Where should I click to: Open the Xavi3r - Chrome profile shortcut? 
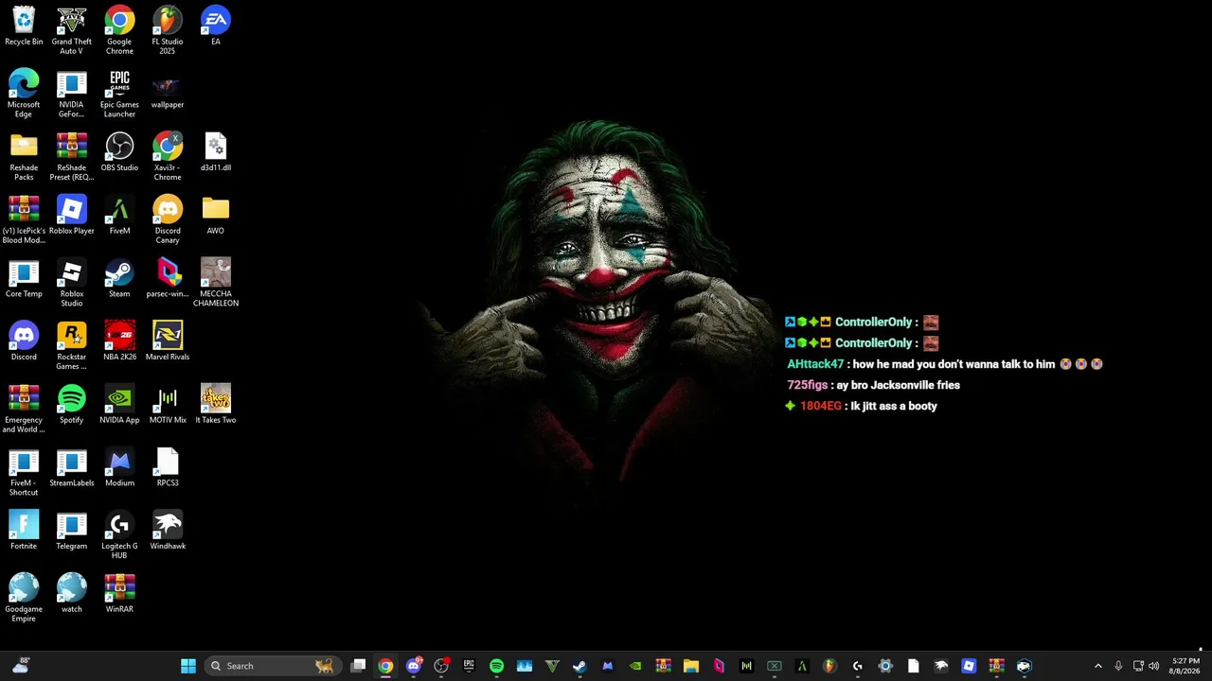168,157
